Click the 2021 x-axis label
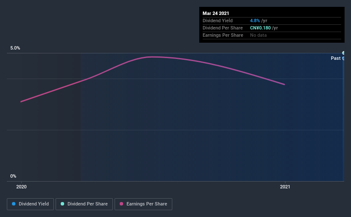The height and width of the screenshot is (217, 351). [x=285, y=187]
